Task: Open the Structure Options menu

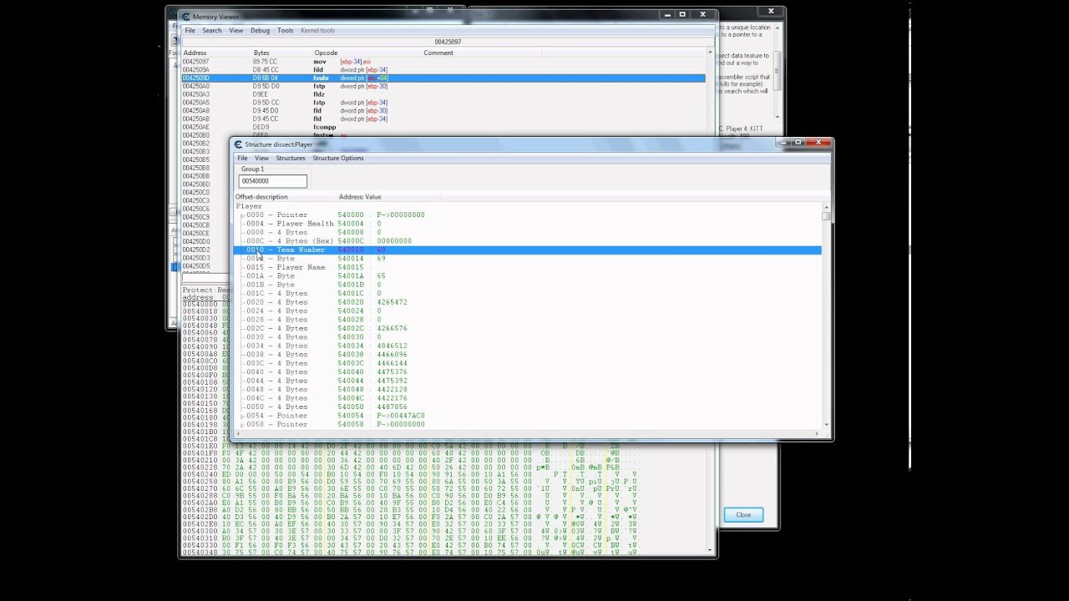Action: pyautogui.click(x=338, y=158)
